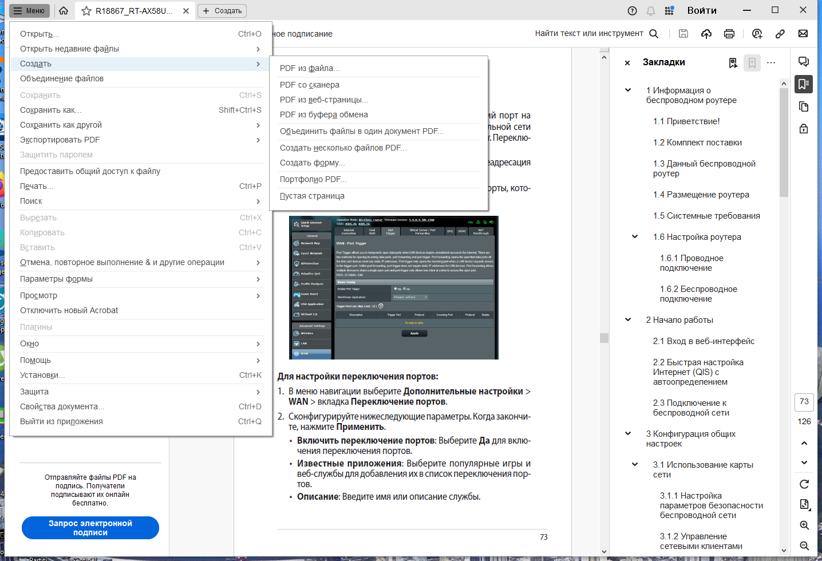
Task: Click the page number field showing 73
Action: tap(804, 402)
